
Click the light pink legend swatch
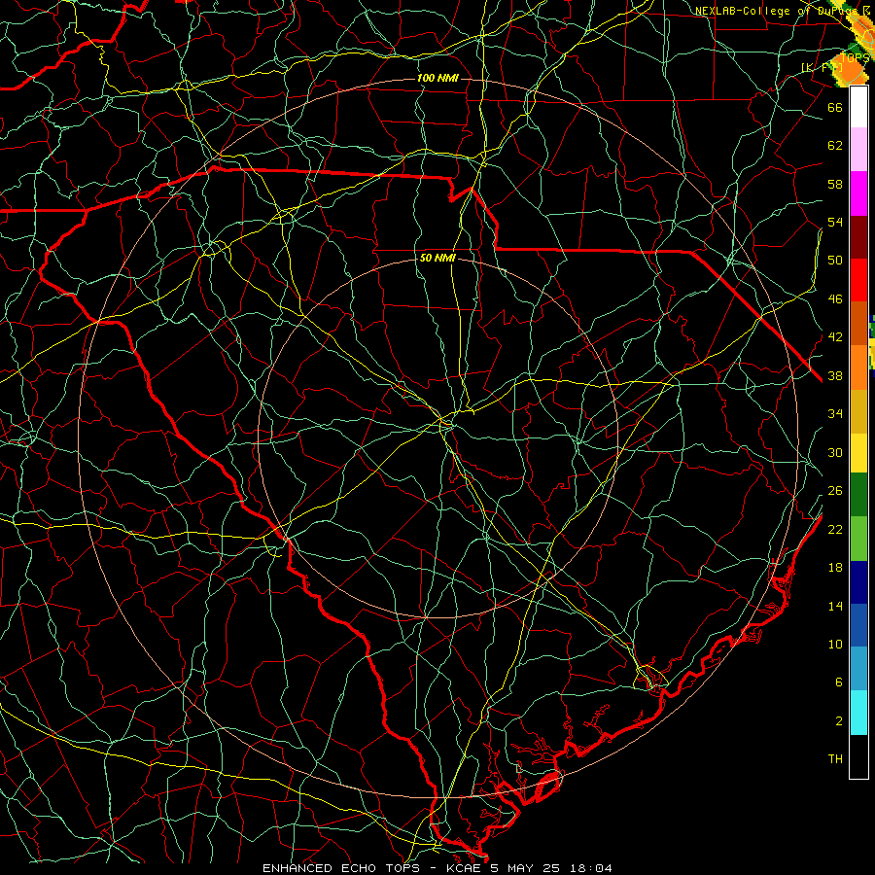pos(858,150)
